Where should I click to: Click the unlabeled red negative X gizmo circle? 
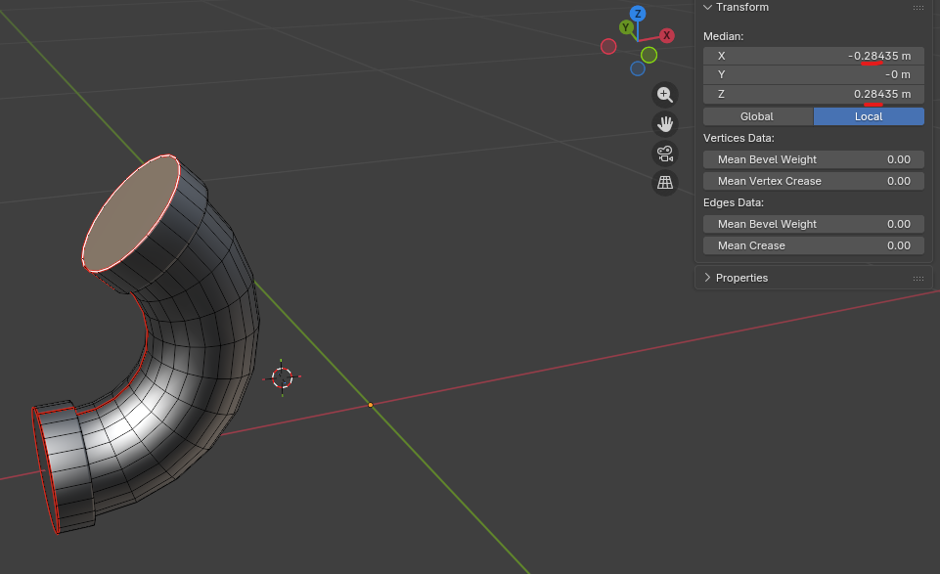tap(608, 46)
